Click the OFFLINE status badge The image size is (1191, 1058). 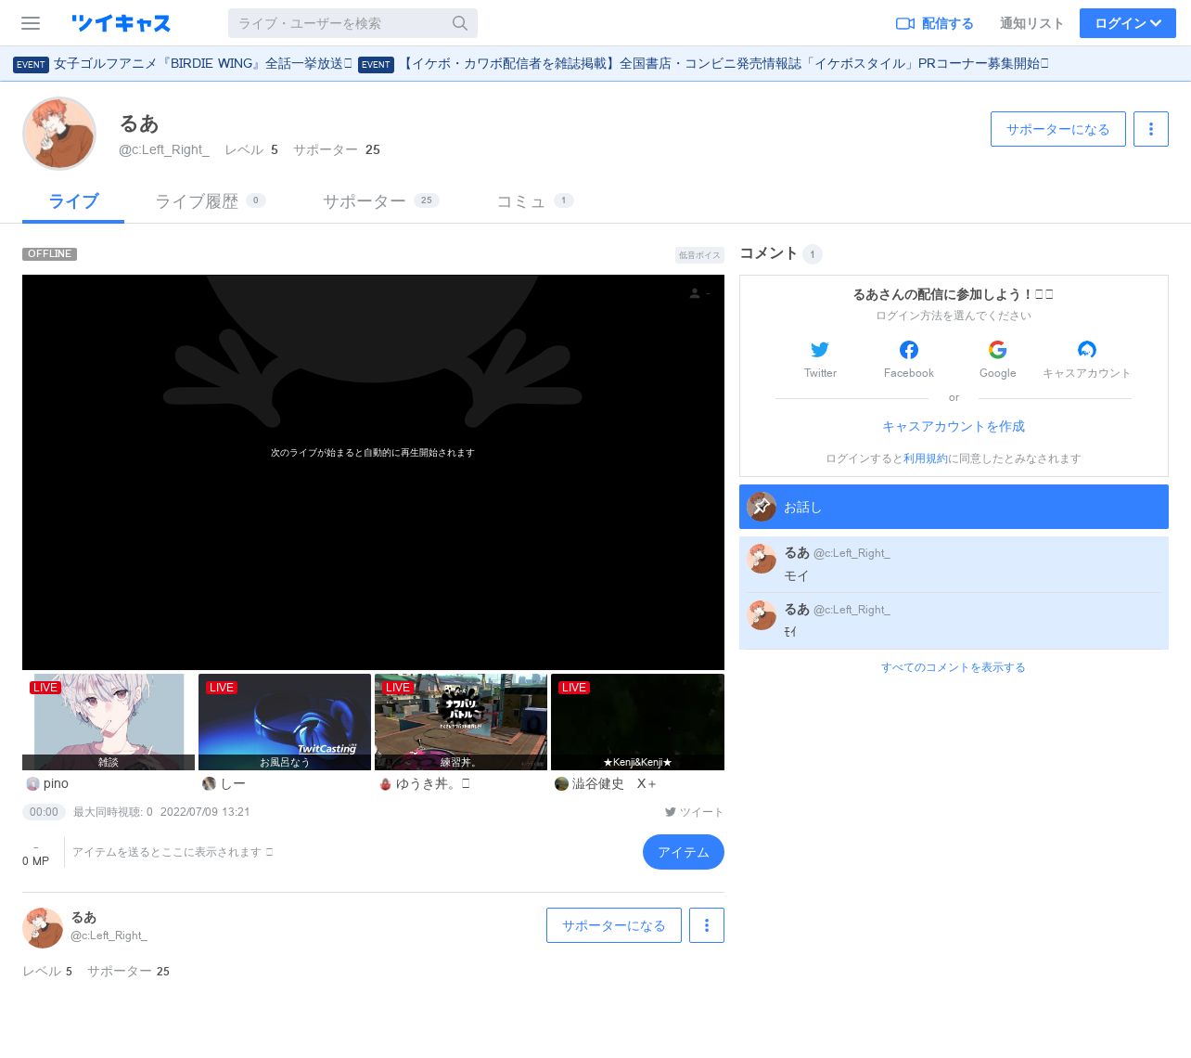click(49, 254)
